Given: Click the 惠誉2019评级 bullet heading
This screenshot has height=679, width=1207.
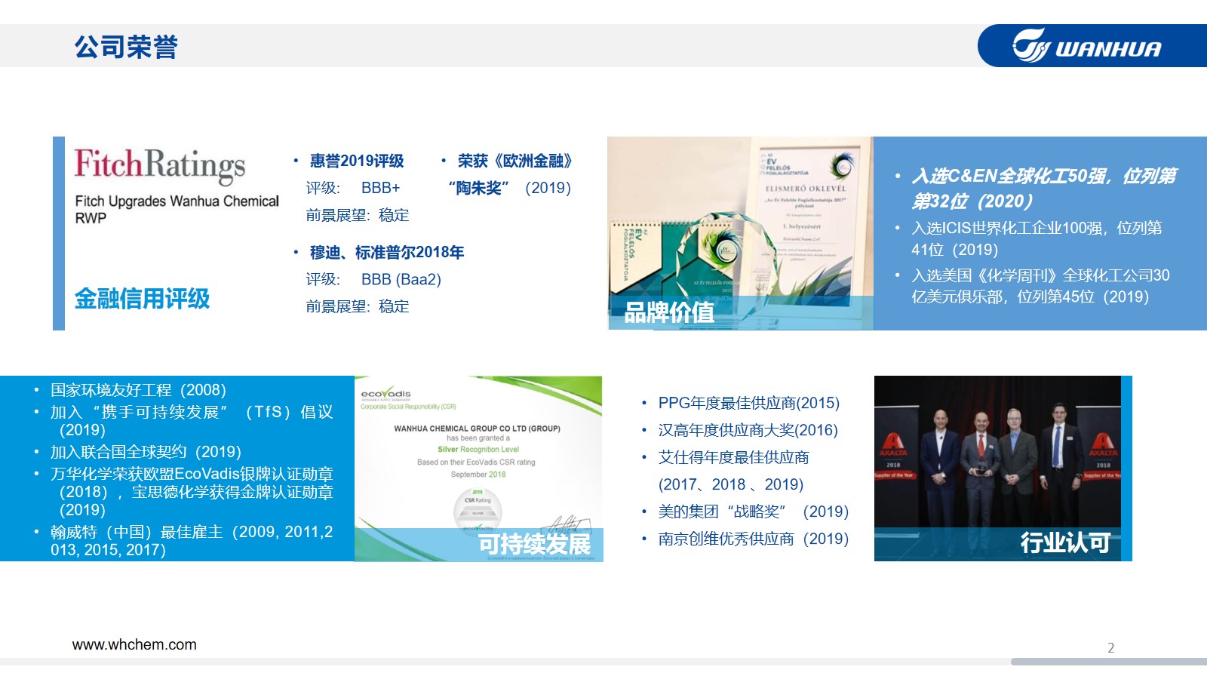Looking at the screenshot, I should [x=357, y=161].
